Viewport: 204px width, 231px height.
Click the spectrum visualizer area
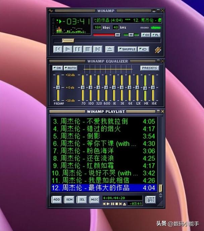[x=71, y=30]
